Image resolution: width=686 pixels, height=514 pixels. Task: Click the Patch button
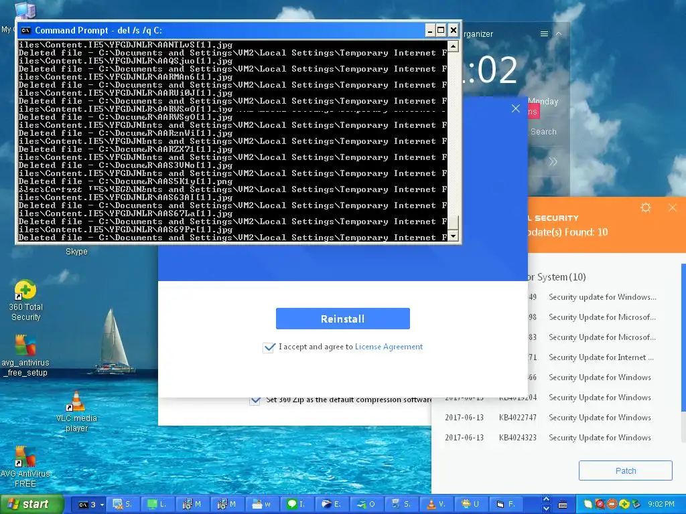coord(625,470)
